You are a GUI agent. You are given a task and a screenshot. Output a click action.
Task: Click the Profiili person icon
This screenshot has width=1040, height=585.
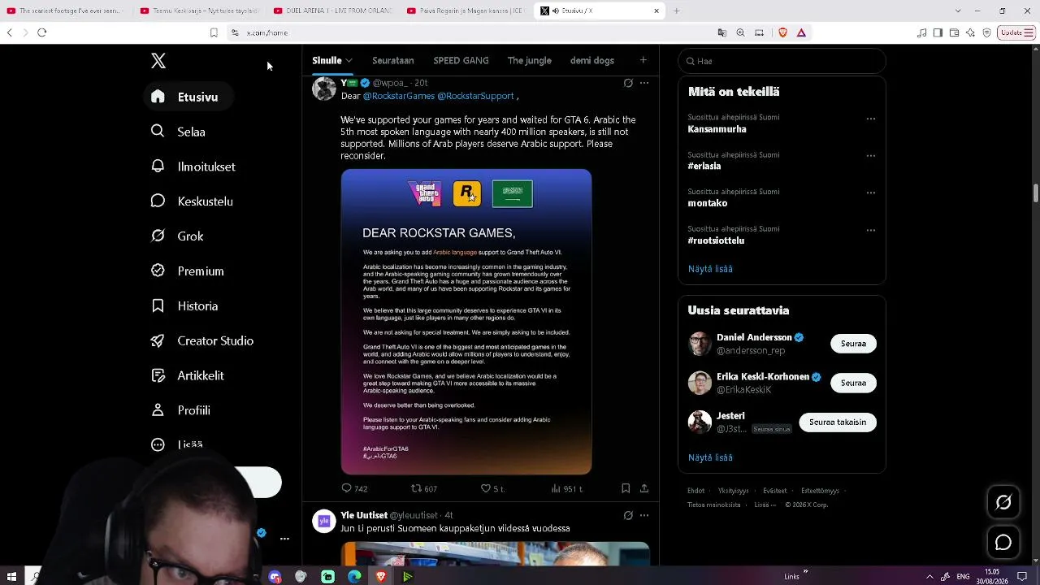pyautogui.click(x=158, y=410)
